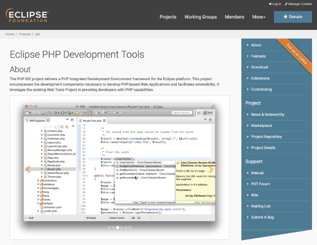Show next carousel slide arrow
This screenshot has width=317, height=245.
tap(211, 169)
